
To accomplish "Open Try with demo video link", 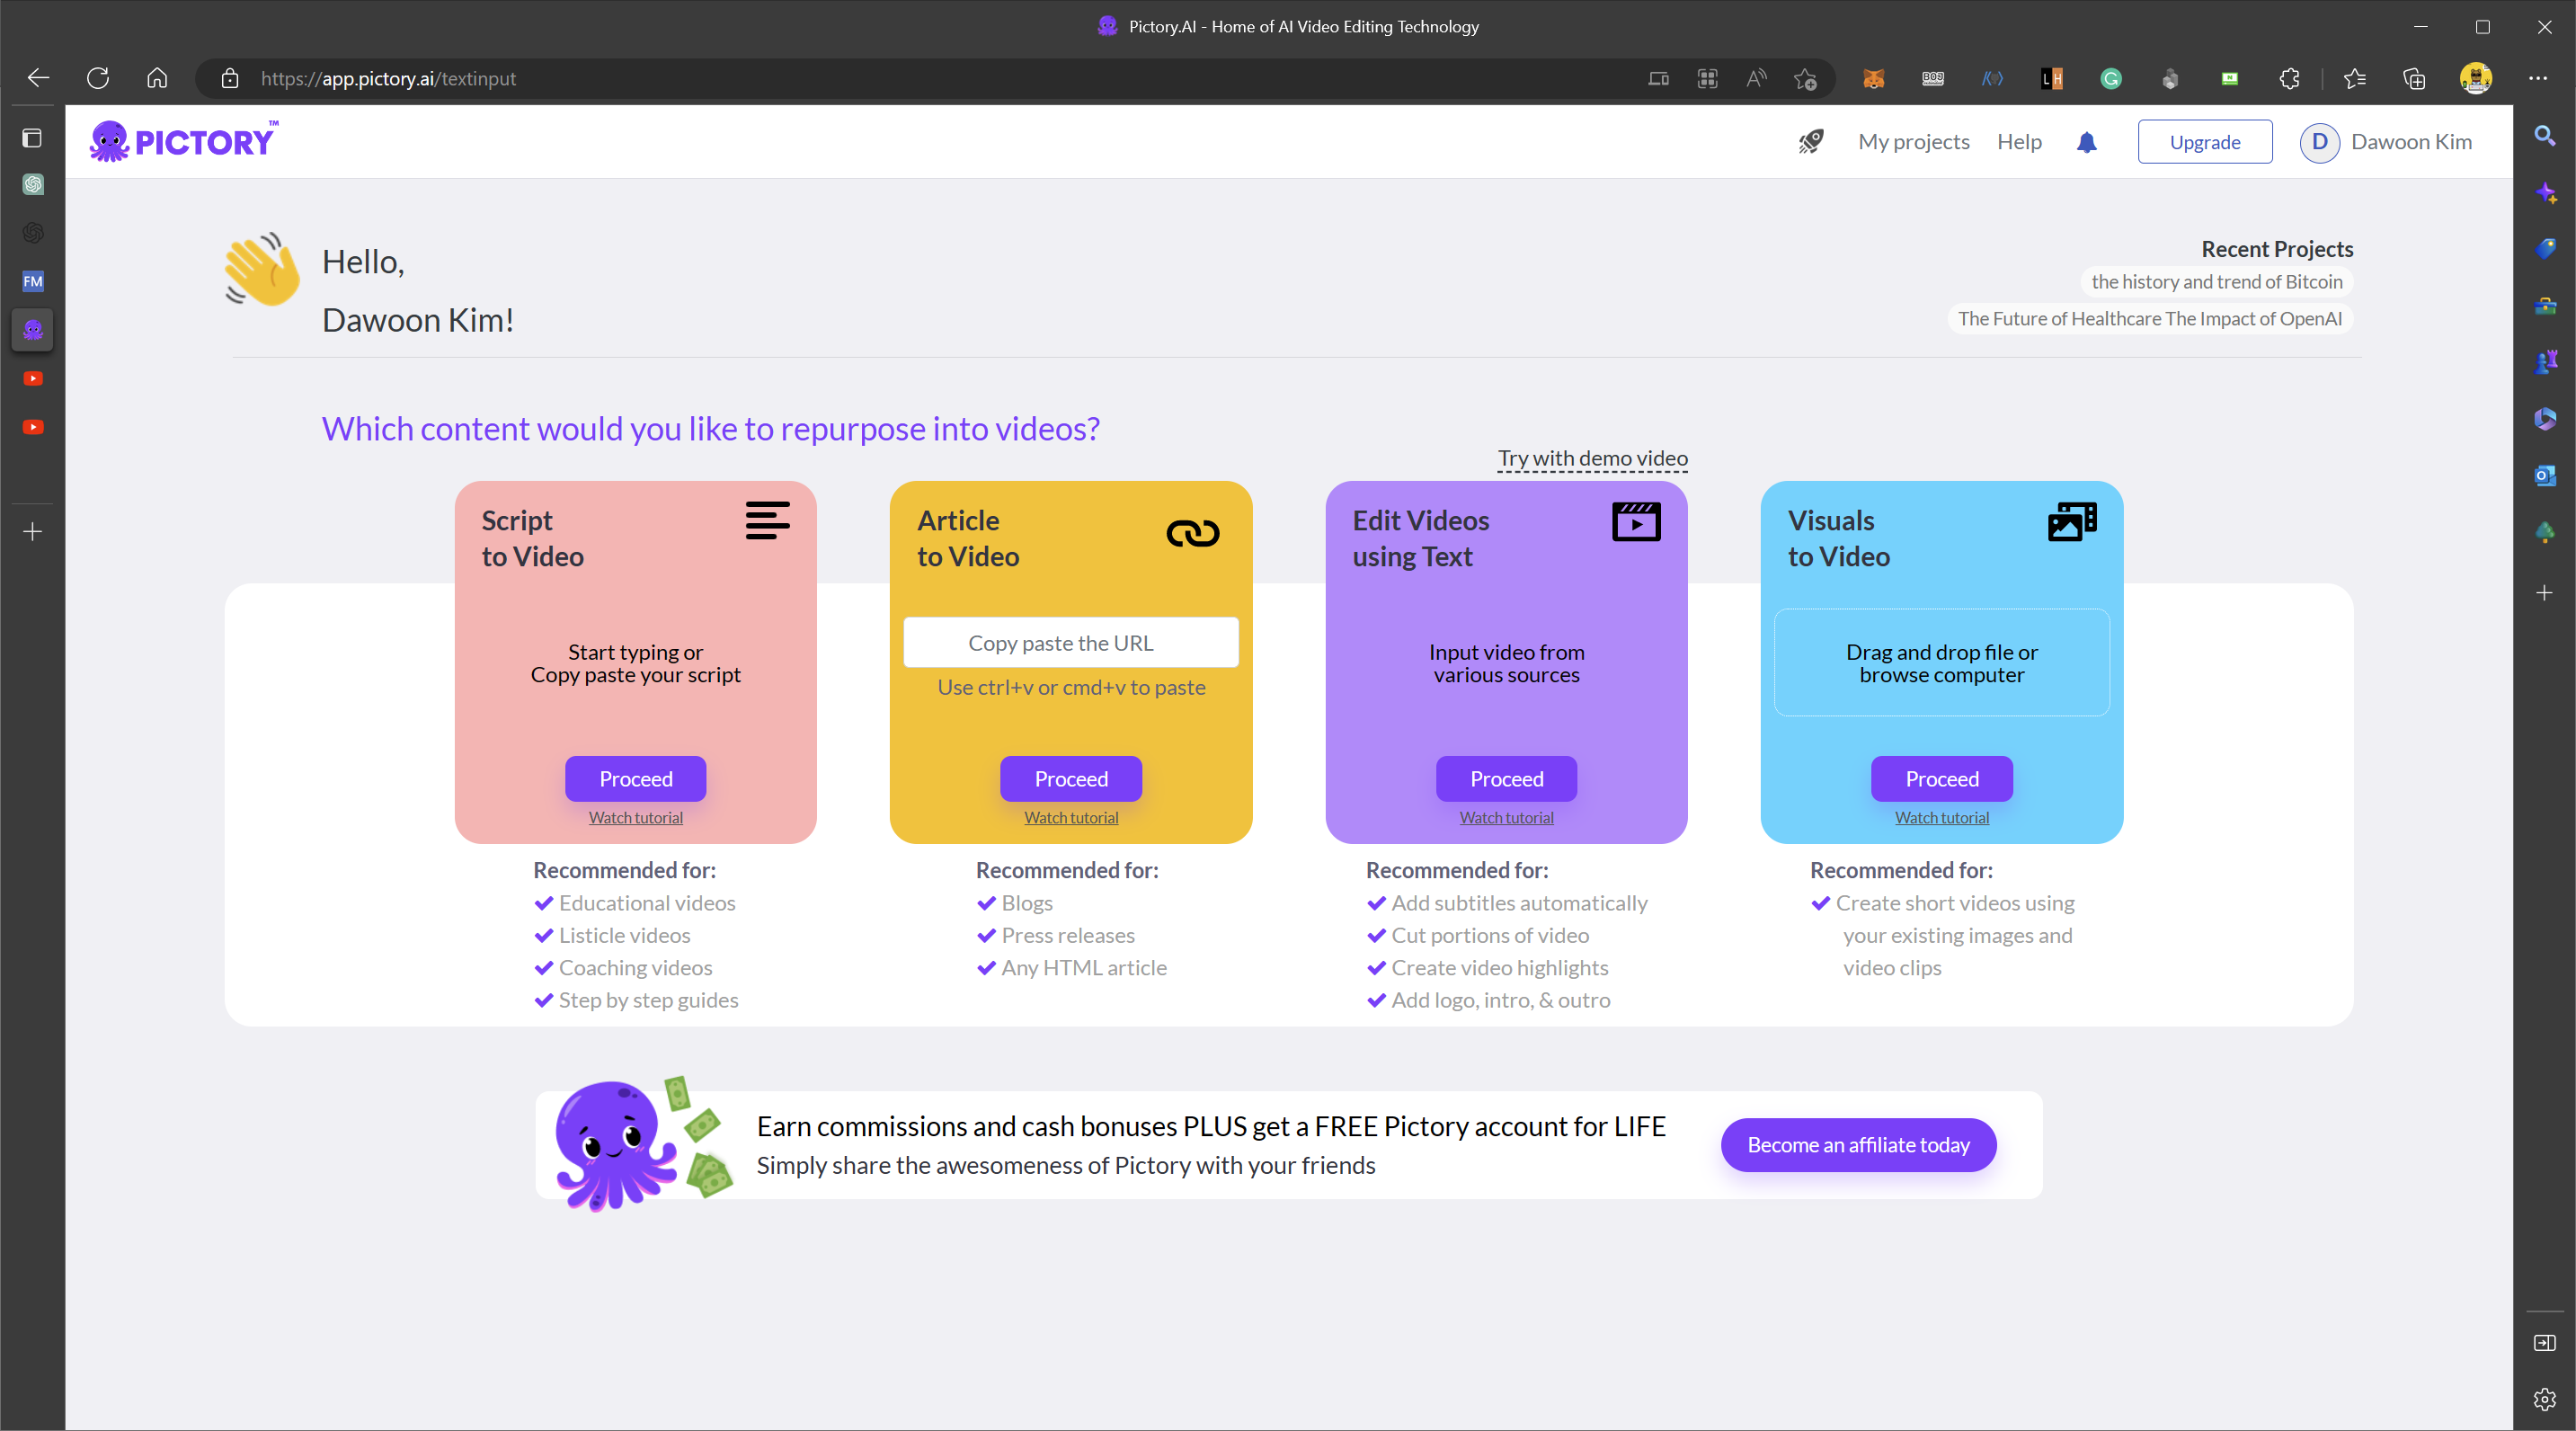I will [1592, 458].
